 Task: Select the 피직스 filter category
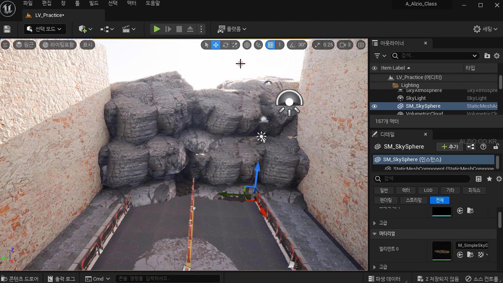474,190
